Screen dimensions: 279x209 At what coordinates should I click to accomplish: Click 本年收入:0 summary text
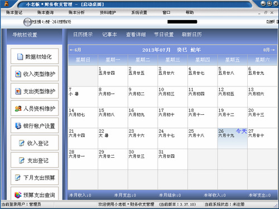(x=215, y=195)
